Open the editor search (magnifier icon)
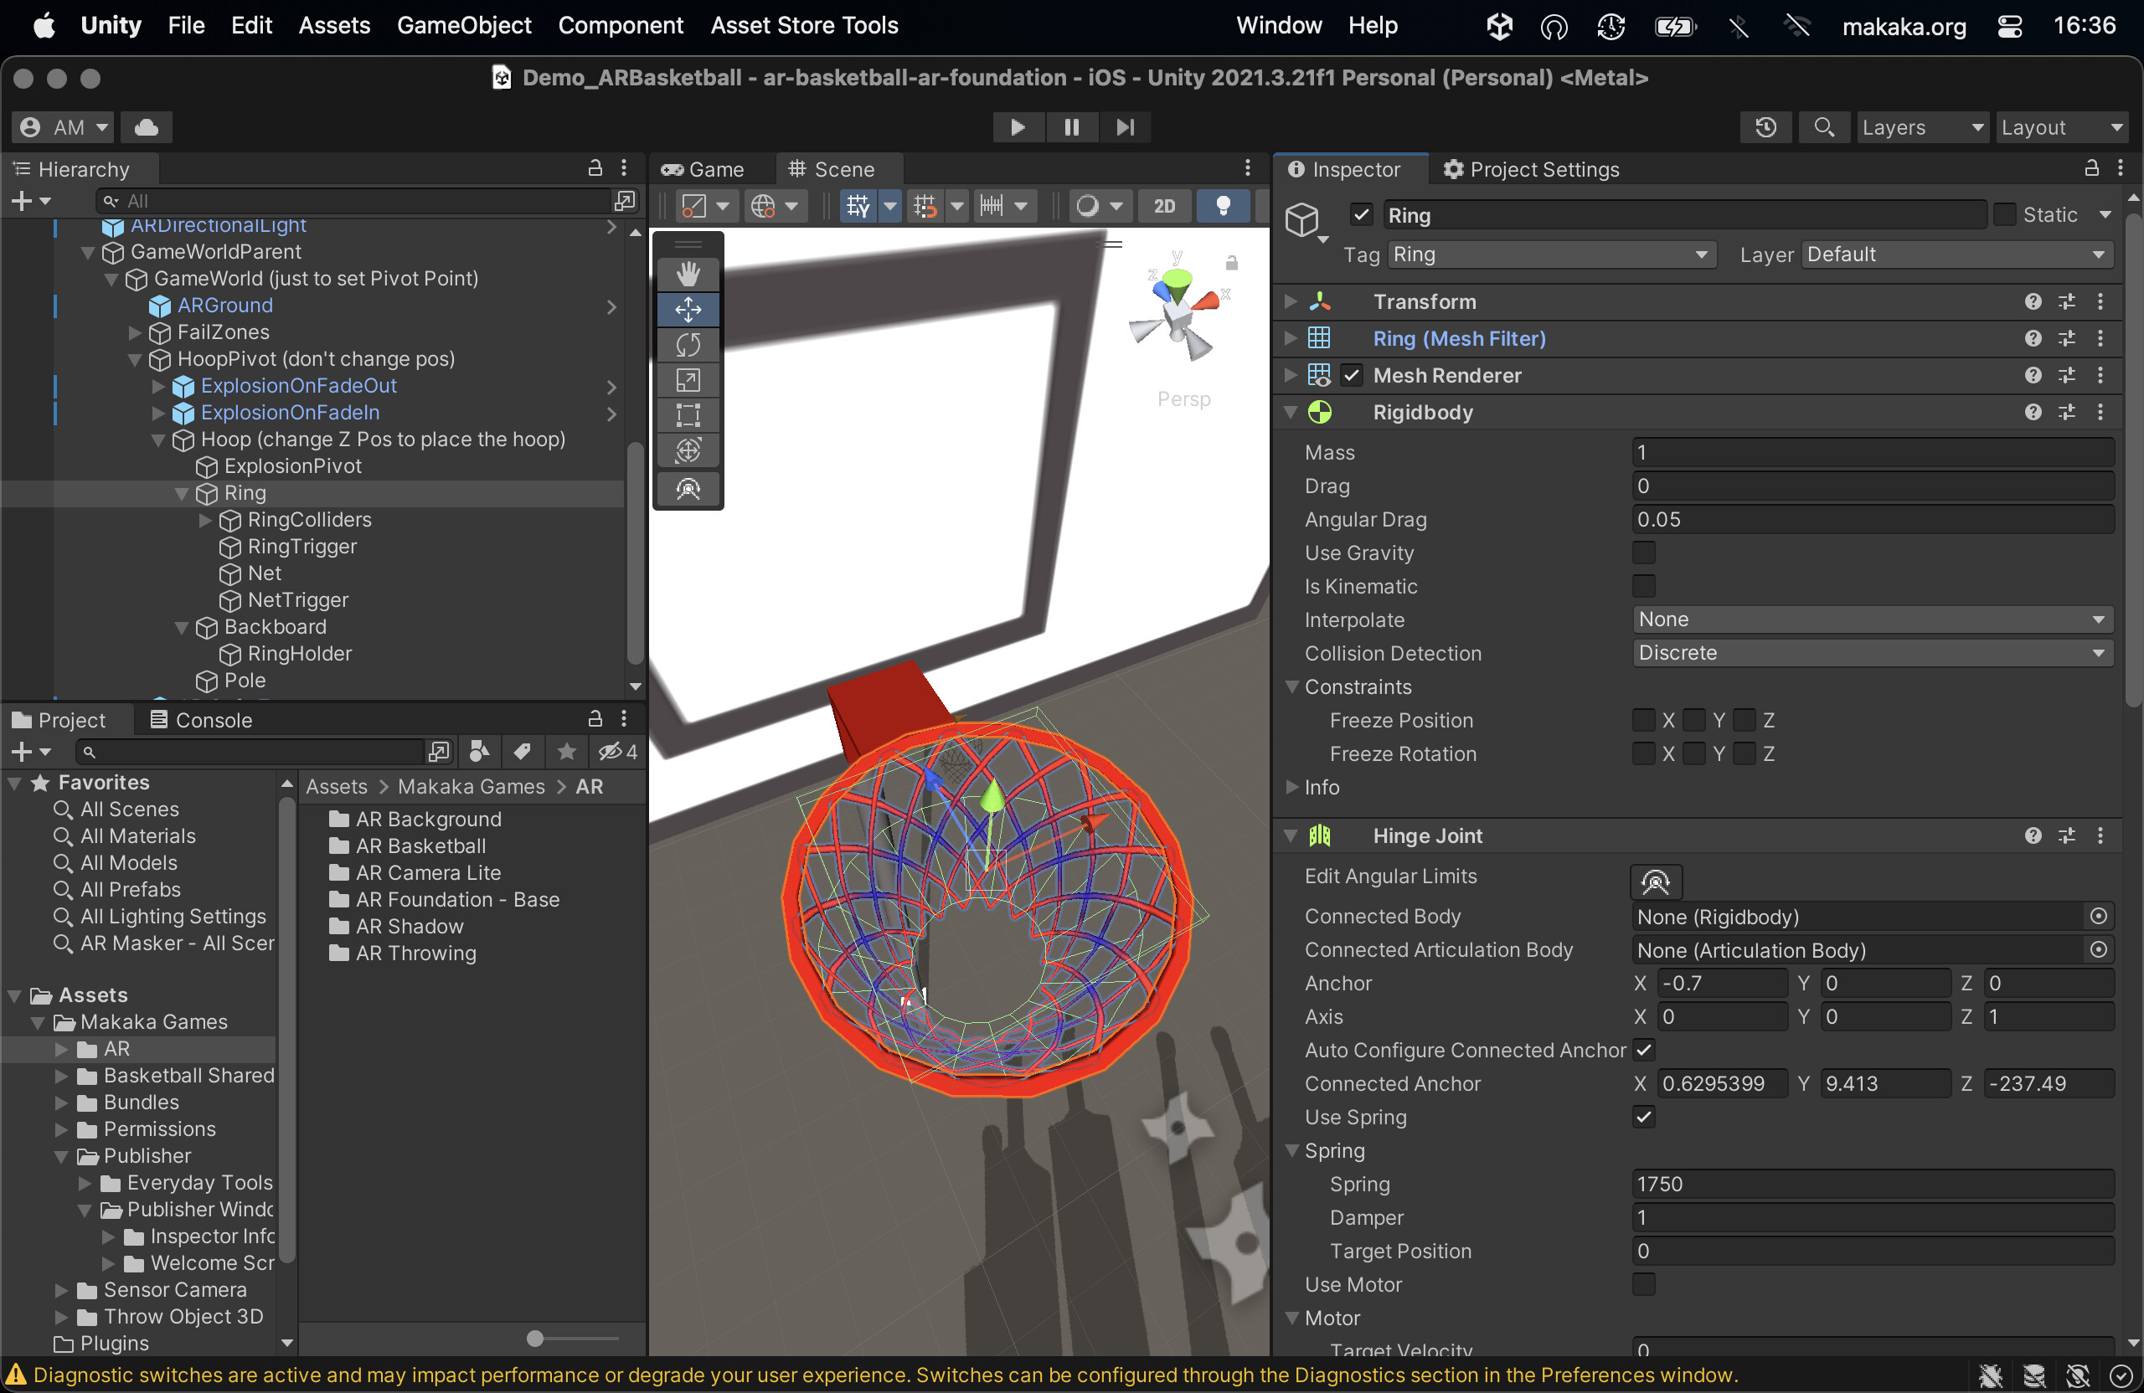This screenshot has height=1393, width=2144. point(1823,127)
